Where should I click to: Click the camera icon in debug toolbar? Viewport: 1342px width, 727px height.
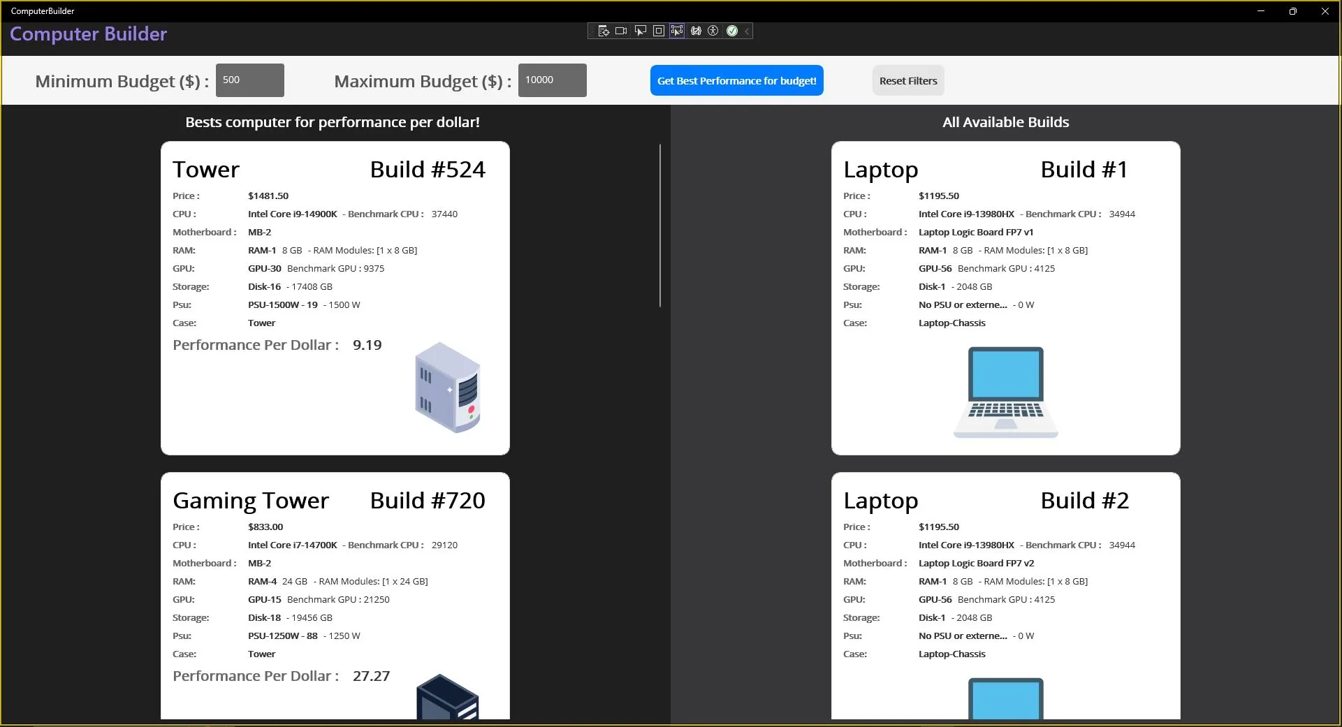coord(621,31)
